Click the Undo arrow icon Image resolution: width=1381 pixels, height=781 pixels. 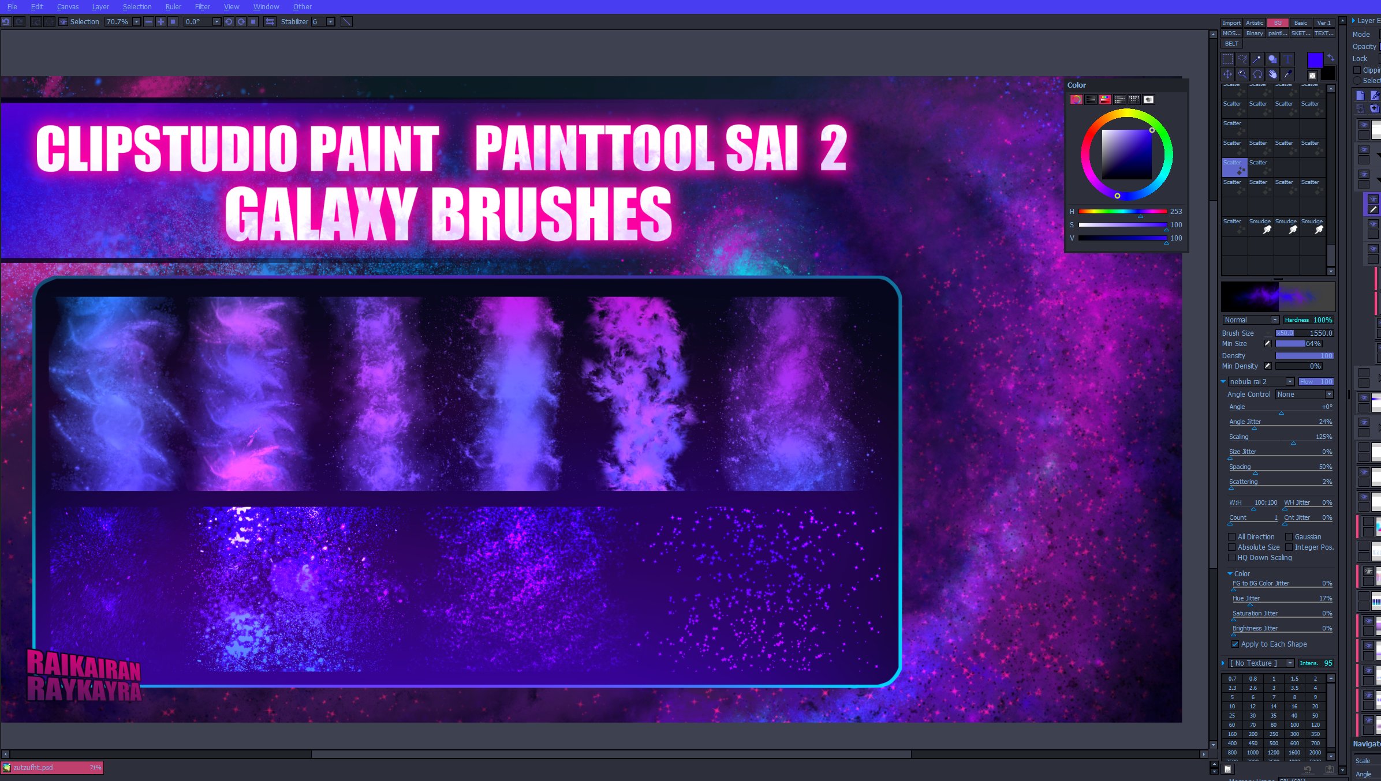click(6, 22)
